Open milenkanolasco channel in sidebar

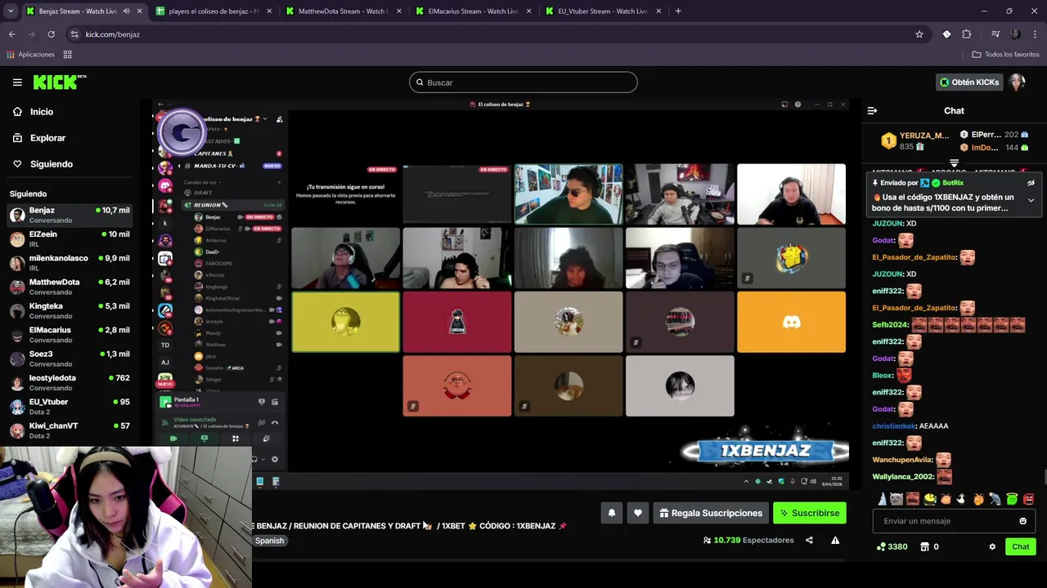(70, 263)
